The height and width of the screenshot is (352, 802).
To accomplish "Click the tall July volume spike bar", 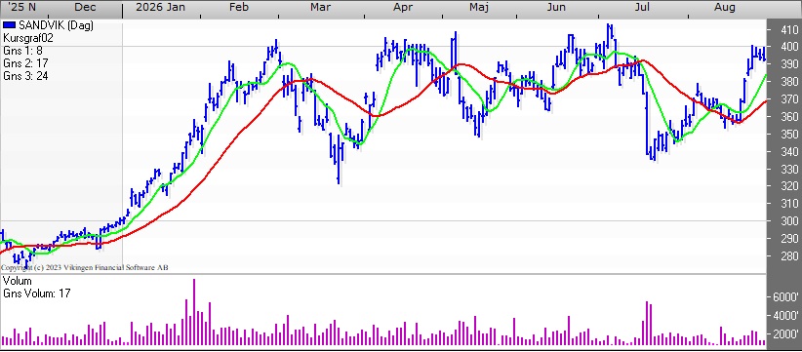I will 647,324.
